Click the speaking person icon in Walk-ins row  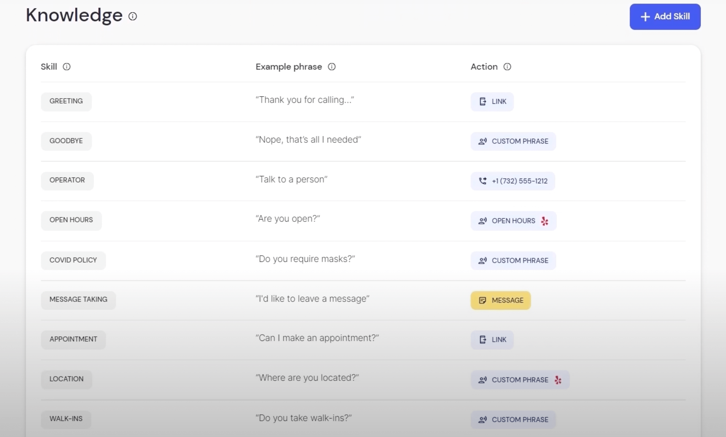(483, 420)
